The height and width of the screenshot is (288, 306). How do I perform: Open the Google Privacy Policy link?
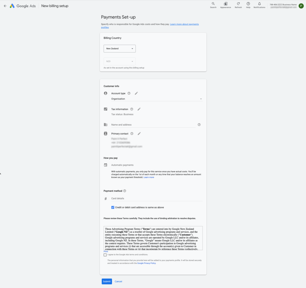click(x=146, y=263)
